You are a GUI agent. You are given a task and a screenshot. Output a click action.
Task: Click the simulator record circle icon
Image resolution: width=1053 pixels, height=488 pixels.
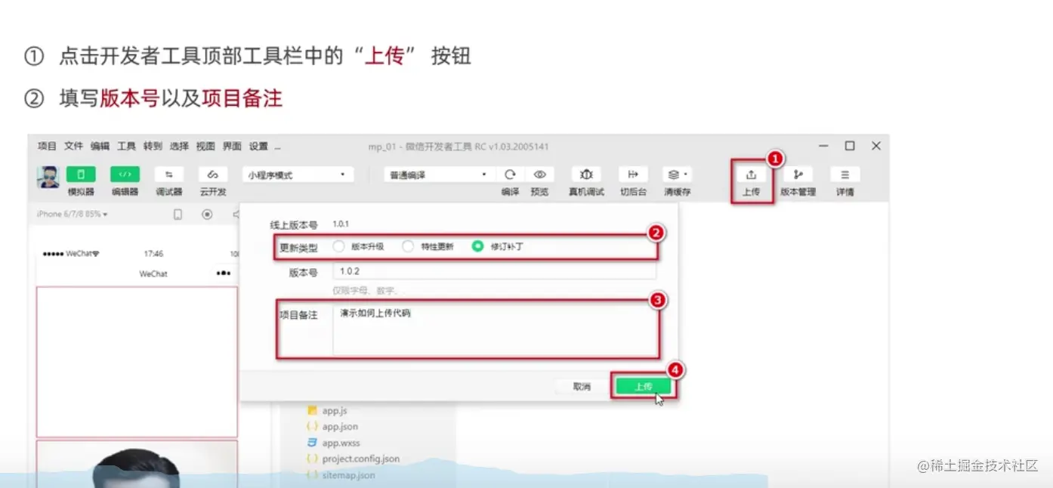(x=207, y=215)
